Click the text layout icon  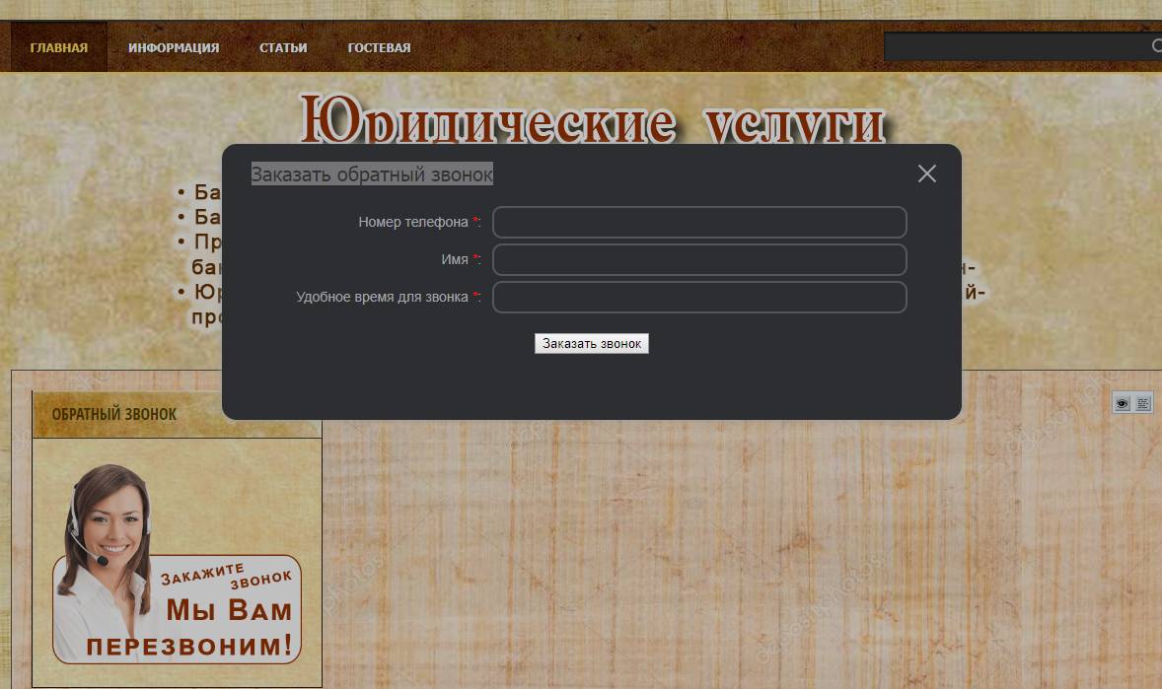[x=1143, y=402]
